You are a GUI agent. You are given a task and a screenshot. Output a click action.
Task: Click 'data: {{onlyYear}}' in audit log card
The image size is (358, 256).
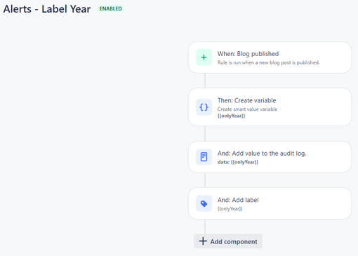(238, 162)
